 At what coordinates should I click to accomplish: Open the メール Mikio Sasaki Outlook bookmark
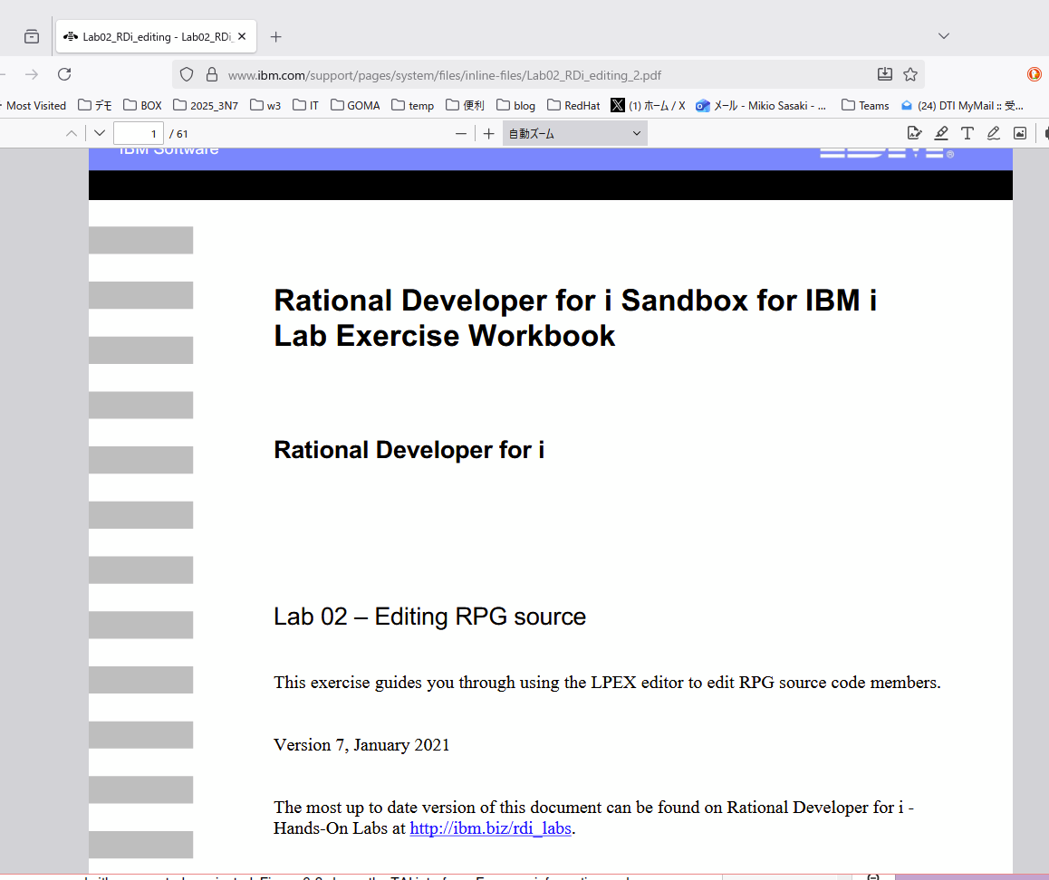[761, 106]
